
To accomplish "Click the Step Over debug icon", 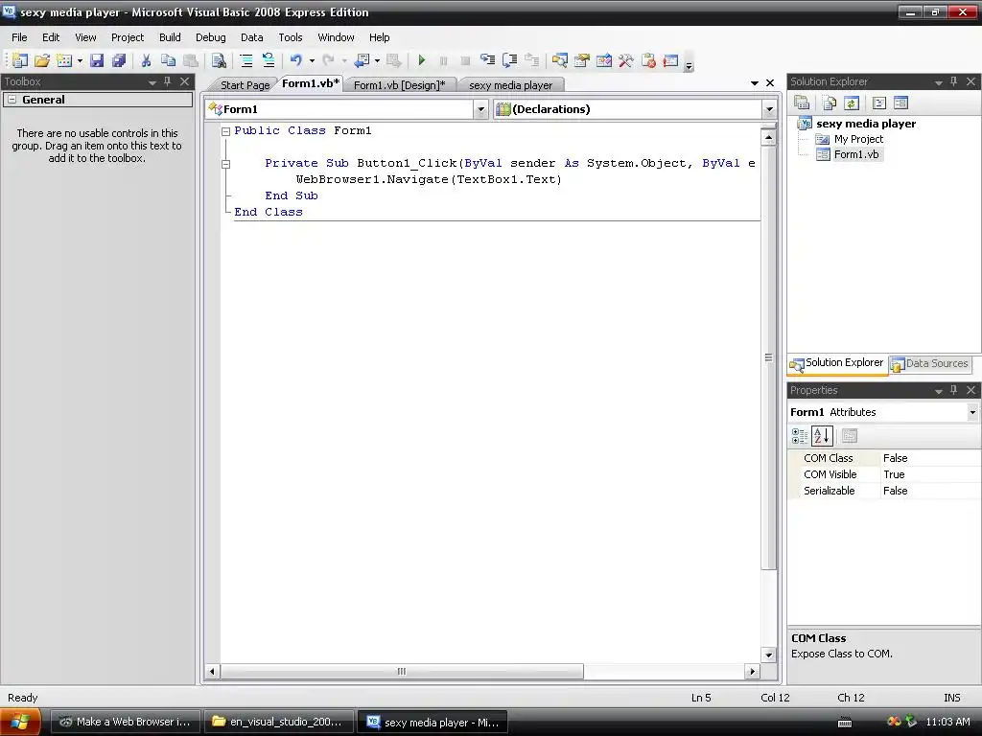I will tap(510, 60).
